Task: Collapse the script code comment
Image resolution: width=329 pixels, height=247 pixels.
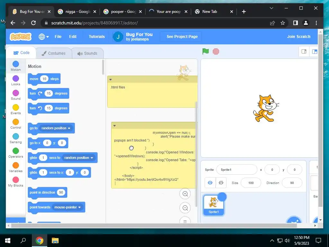Action: (x=114, y=126)
